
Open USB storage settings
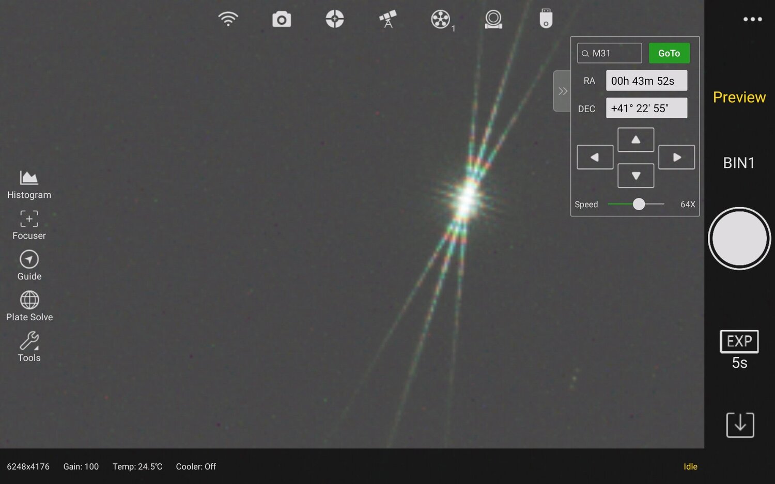pos(546,19)
